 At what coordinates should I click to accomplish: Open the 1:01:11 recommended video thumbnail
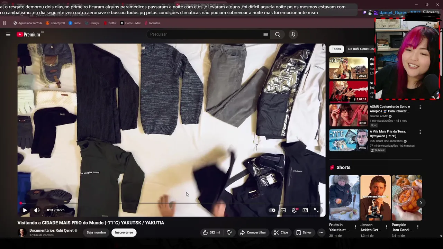pyautogui.click(x=349, y=92)
